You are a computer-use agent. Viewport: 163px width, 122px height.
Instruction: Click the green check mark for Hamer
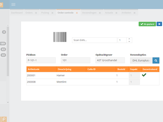tap(144, 75)
